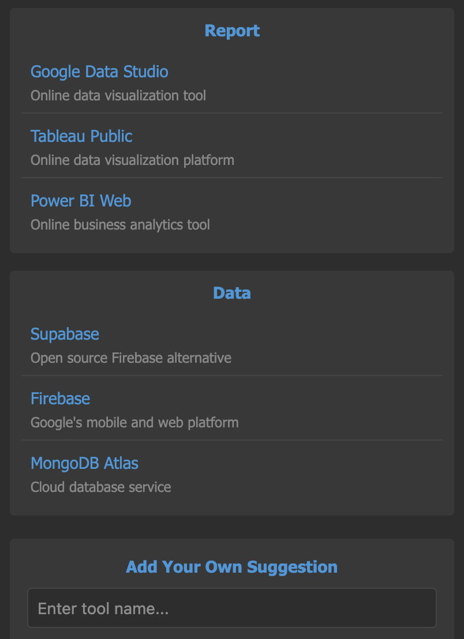Viewport: 464px width, 639px height.
Task: Open the Supabase link
Action: (65, 334)
